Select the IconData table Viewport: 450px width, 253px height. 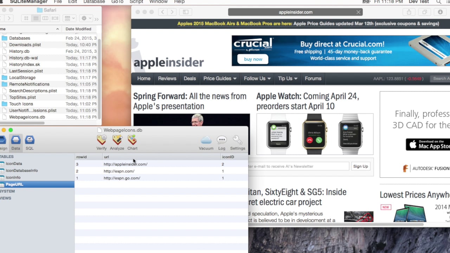click(14, 163)
